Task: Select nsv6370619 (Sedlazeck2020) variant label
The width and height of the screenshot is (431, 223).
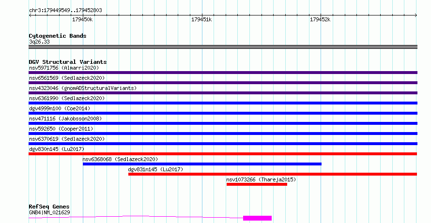Action: (67, 139)
